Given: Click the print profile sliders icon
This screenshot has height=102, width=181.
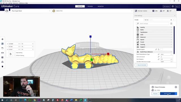Looking at the screenshot, I should [x=136, y=11].
